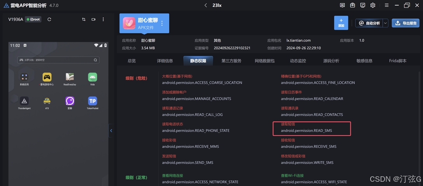Switch to the 动态监控 tab
This screenshot has width=423, height=186.
pos(298,61)
